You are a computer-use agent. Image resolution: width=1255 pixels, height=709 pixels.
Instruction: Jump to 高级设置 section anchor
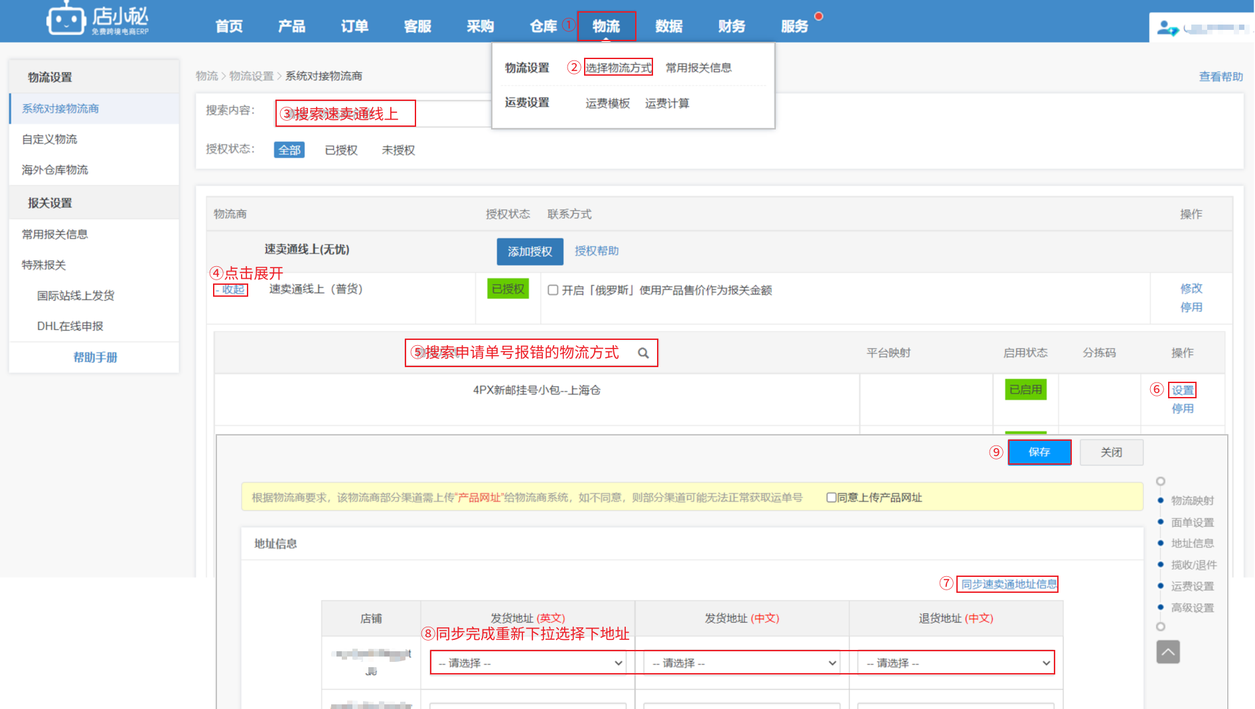click(1192, 607)
